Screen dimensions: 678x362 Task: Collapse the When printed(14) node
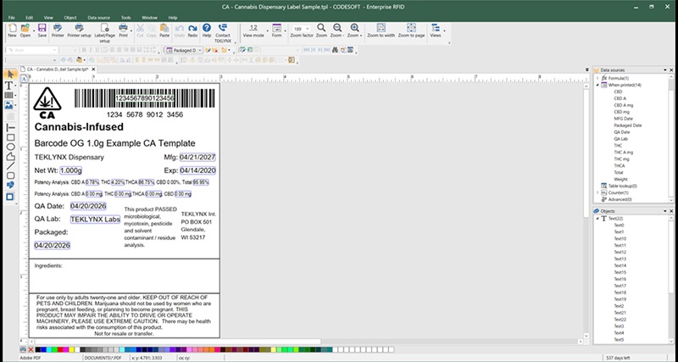pos(598,86)
